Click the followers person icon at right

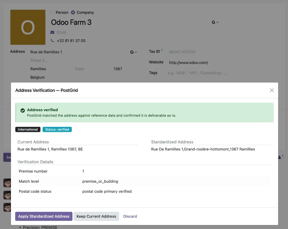[x=279, y=157]
